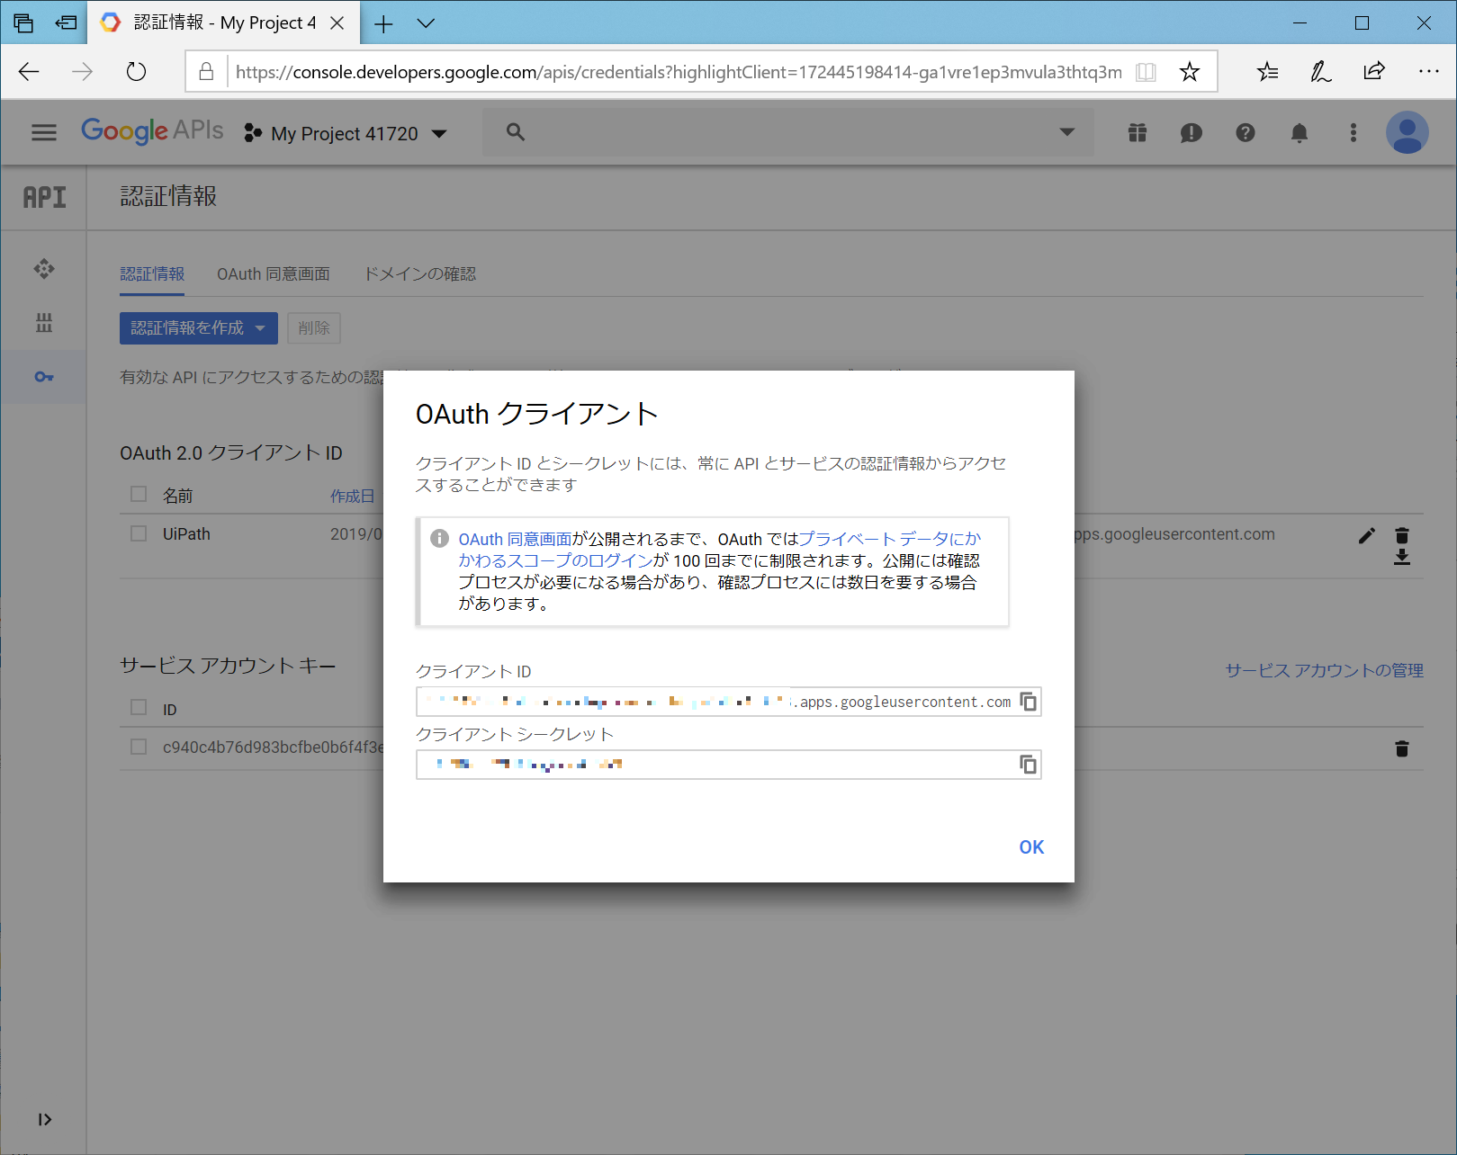Open サービス アカウントの管理 link
Viewport: 1457px width, 1155px height.
1322,669
